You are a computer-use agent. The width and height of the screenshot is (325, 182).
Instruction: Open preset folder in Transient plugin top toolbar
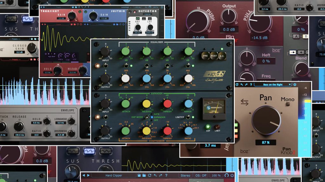76,7
